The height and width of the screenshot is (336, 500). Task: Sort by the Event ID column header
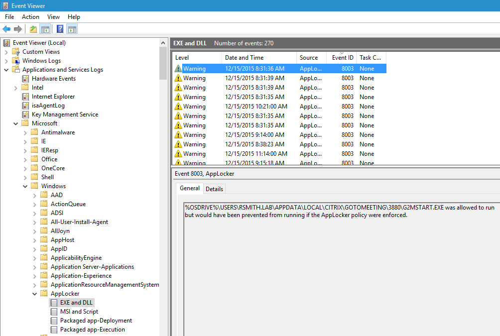pos(342,58)
